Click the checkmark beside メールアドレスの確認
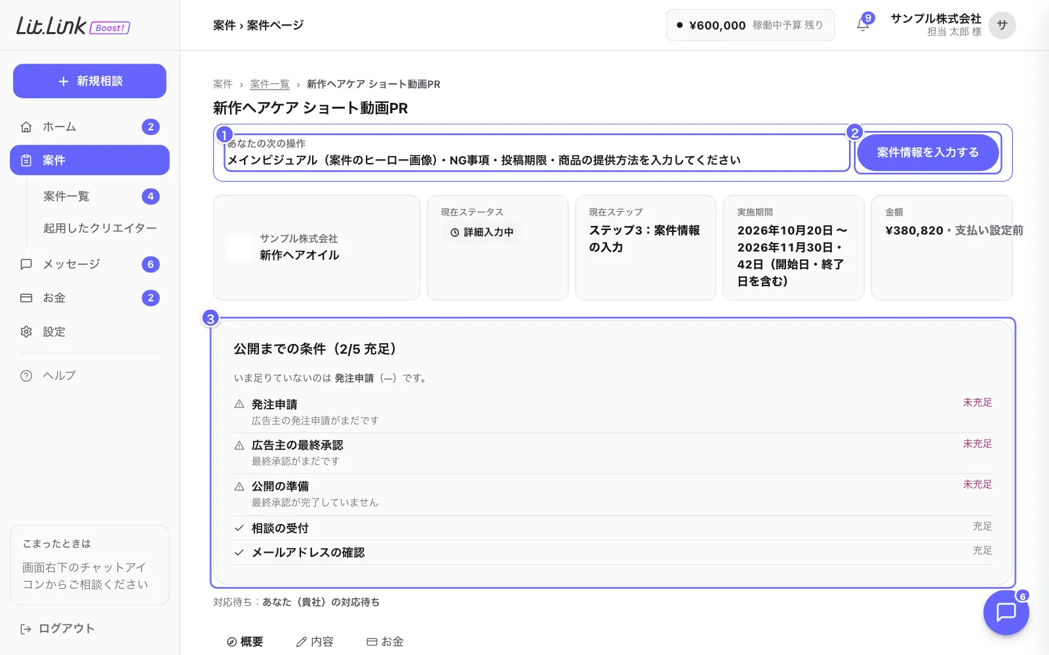Image resolution: width=1049 pixels, height=655 pixels. click(239, 552)
